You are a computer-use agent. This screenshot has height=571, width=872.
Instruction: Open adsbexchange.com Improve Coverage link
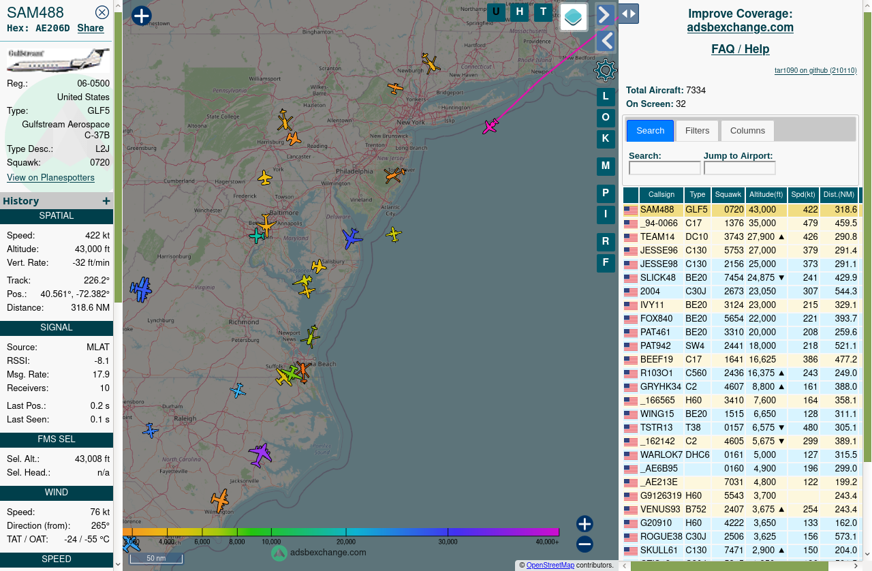pyautogui.click(x=740, y=27)
